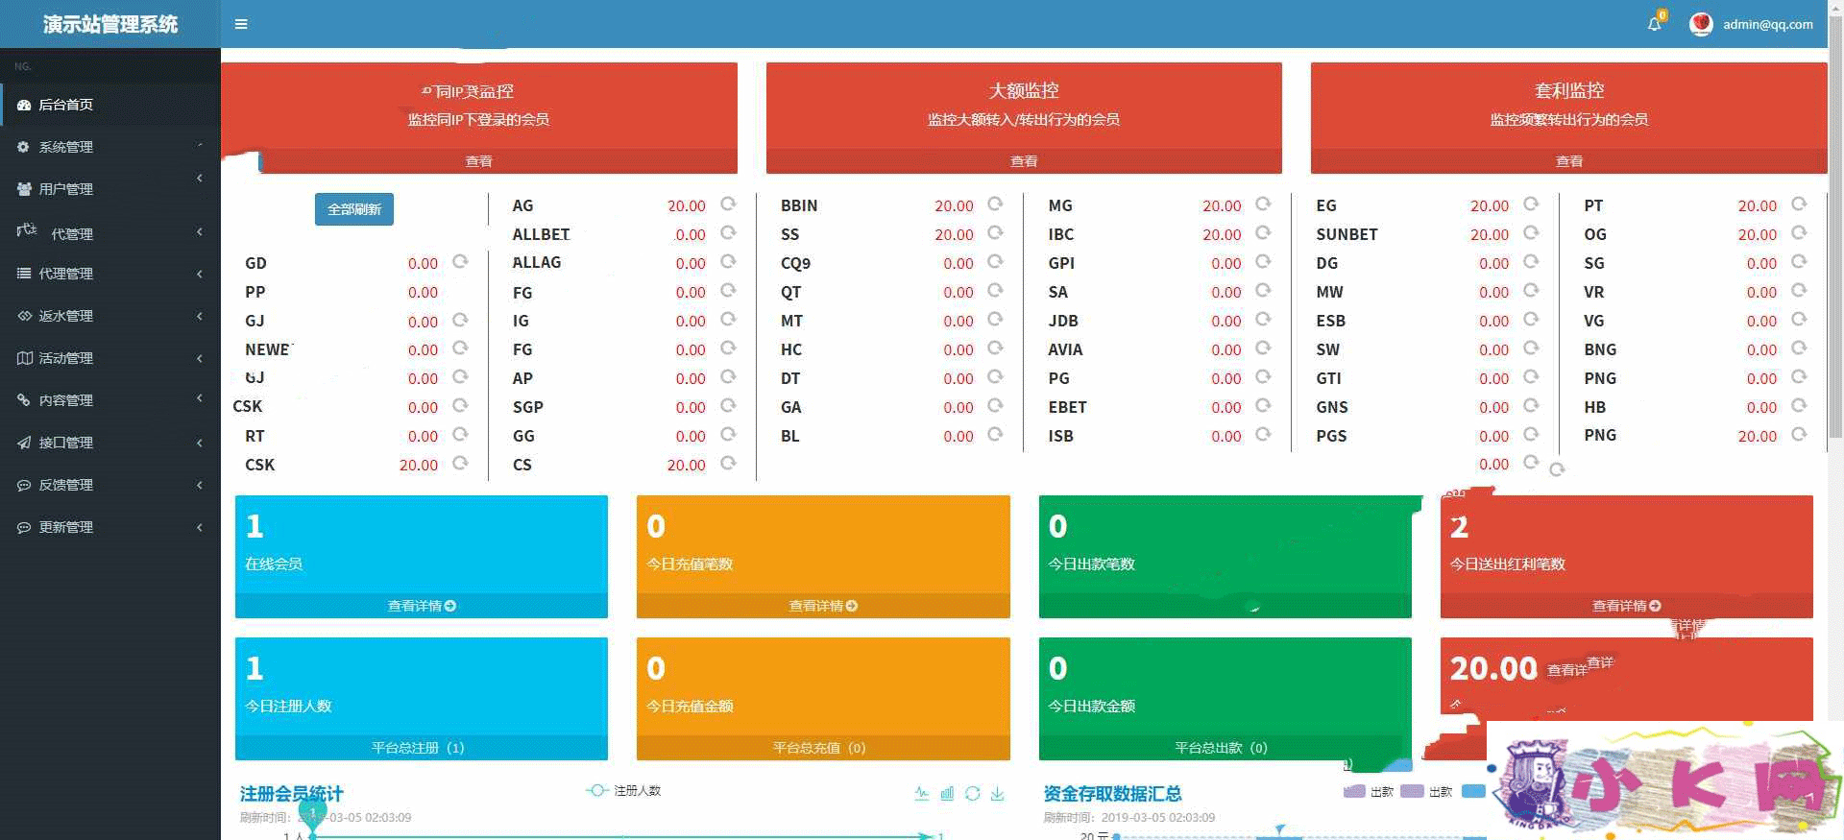The image size is (1844, 840).
Task: Refresh the CS balance
Action: (x=728, y=464)
